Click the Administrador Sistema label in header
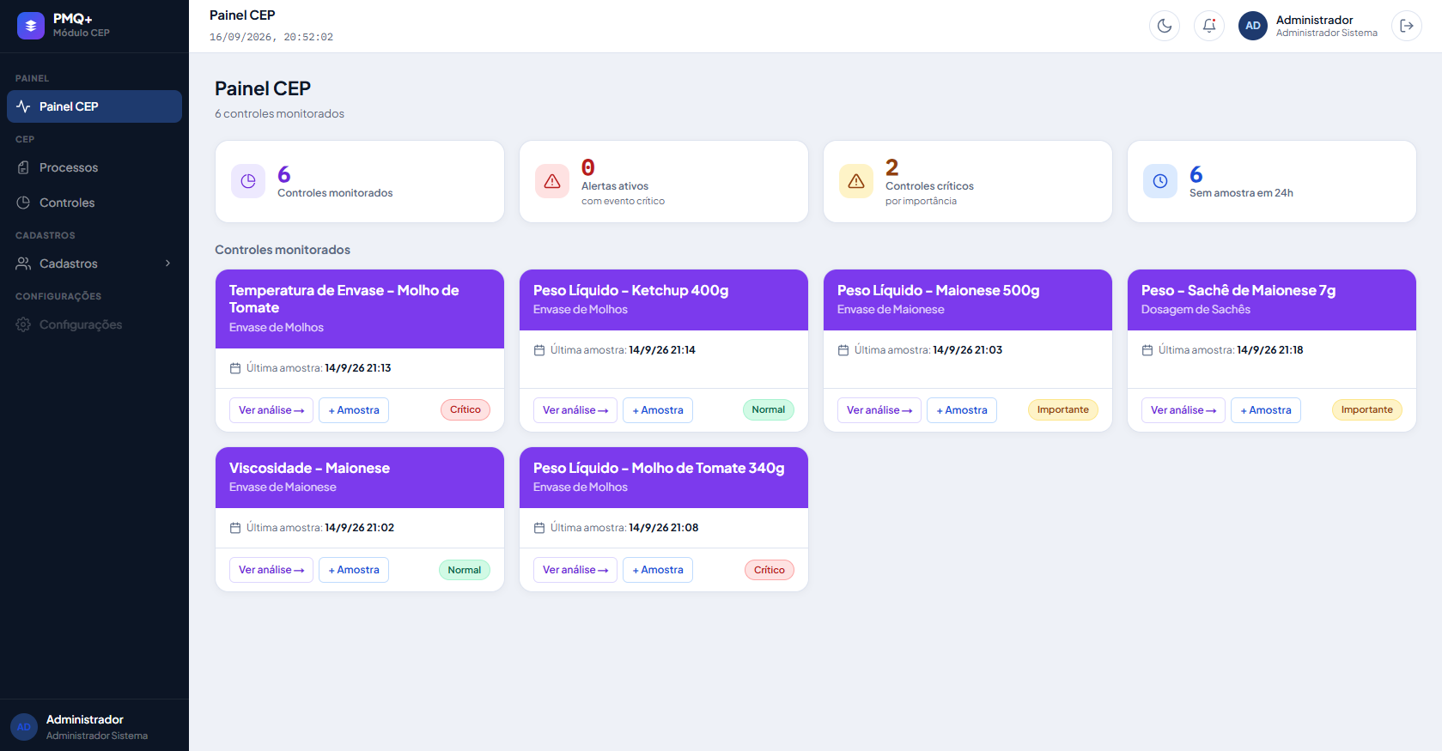1442x751 pixels. point(1327,33)
